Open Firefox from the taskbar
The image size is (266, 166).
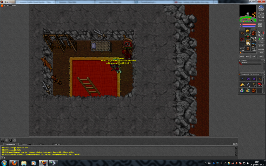[14, 163]
